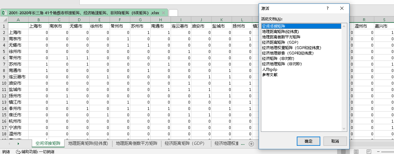Show more sheet tabs via the ellipsis
This screenshot has height=154, width=394.
click(x=243, y=144)
